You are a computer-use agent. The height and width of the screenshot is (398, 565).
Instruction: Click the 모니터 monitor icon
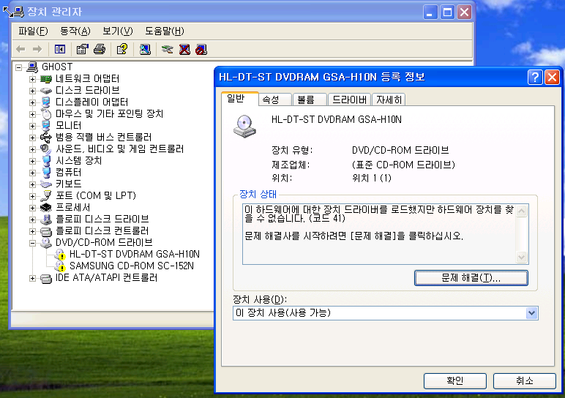click(x=46, y=125)
